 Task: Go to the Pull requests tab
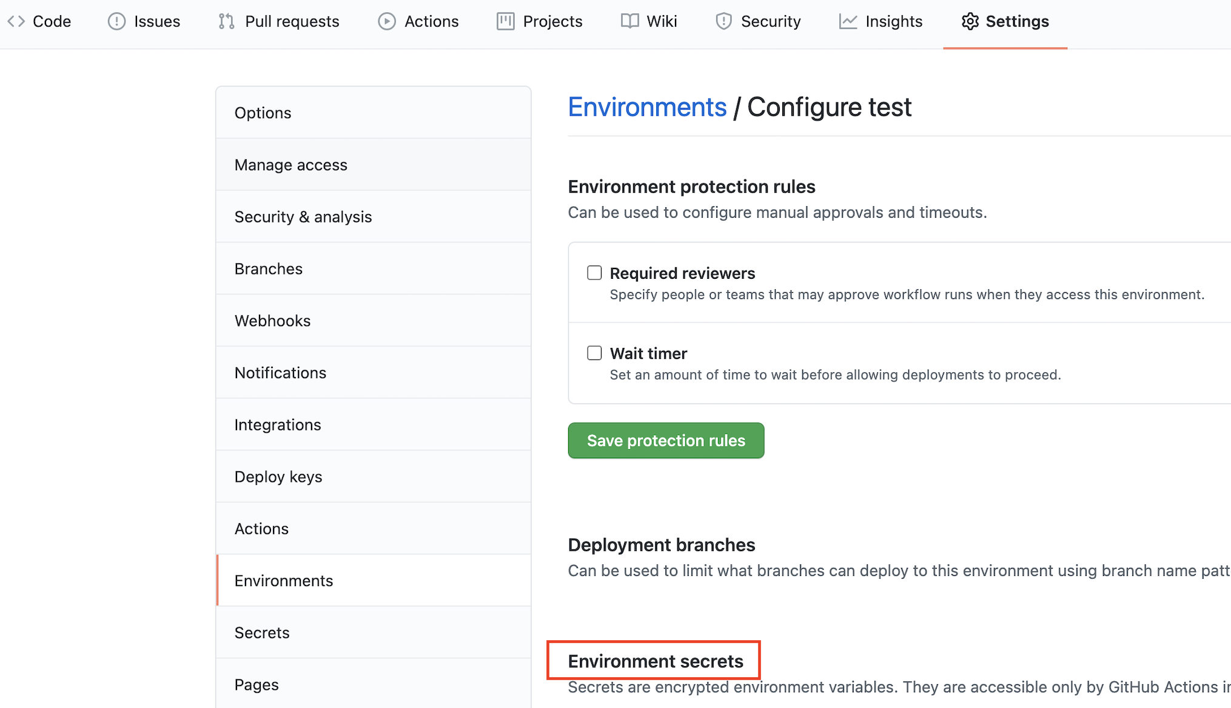[x=278, y=21]
